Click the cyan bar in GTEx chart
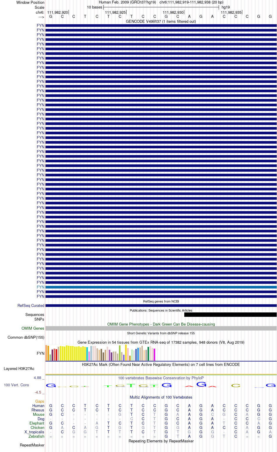Image resolution: width=277 pixels, height=452 pixels. [87, 354]
